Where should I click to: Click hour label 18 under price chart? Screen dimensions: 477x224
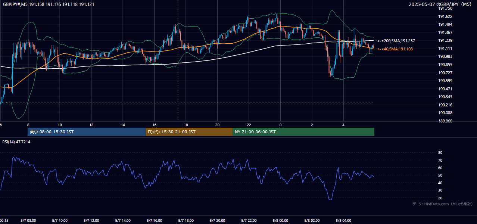pyautogui.click(x=186, y=125)
